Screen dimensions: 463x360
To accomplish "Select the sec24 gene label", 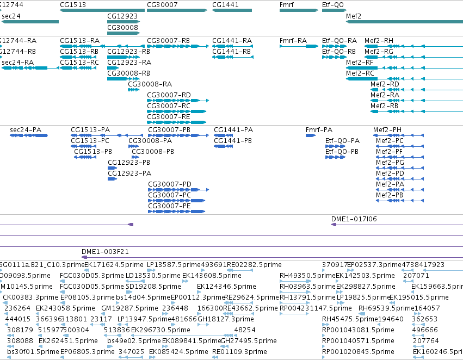I will pyautogui.click(x=11, y=16).
